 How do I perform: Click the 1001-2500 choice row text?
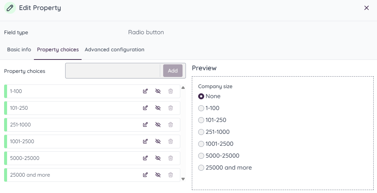22,141
